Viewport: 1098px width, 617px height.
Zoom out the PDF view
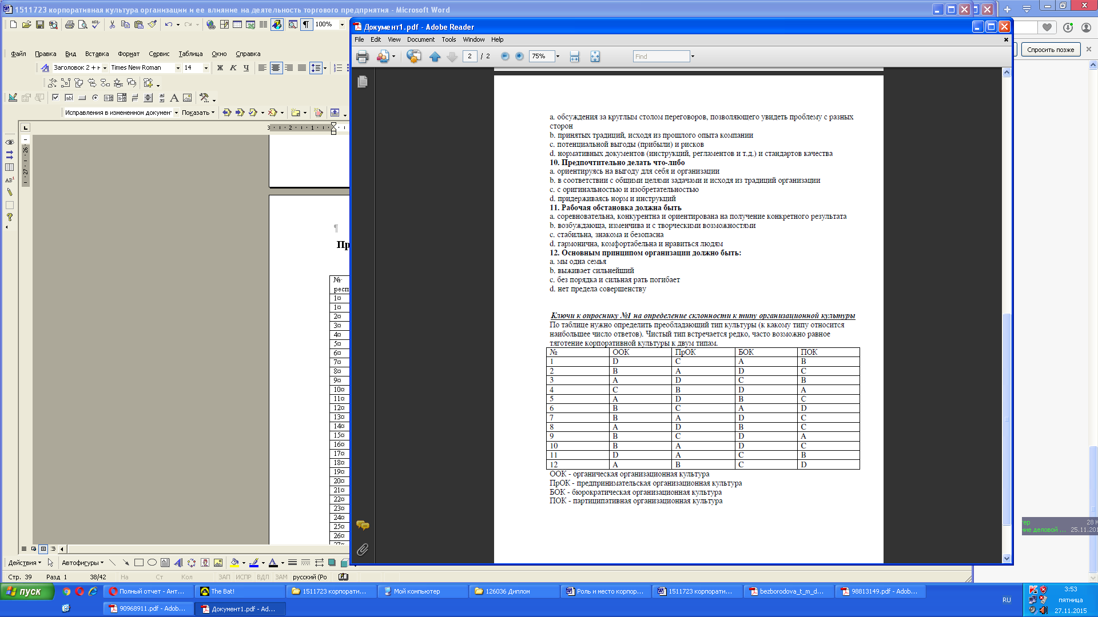[x=505, y=57]
